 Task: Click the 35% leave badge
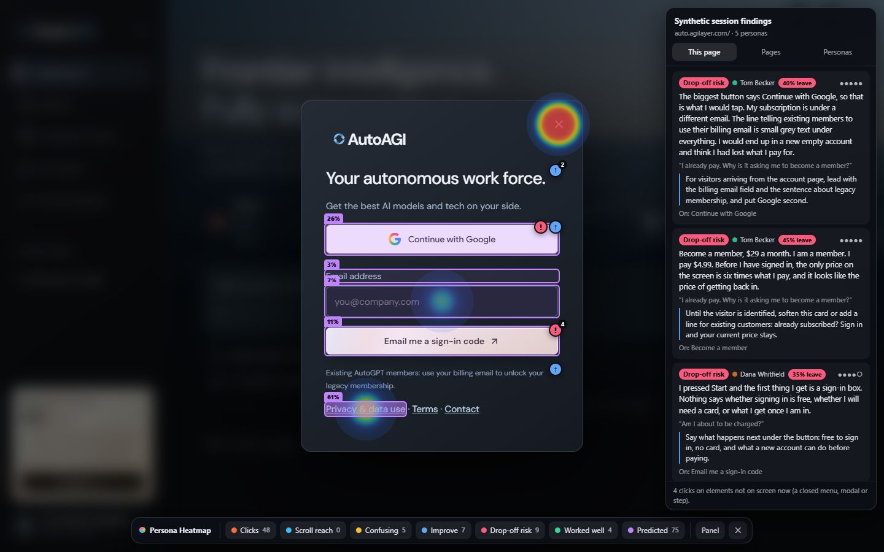[x=807, y=374]
